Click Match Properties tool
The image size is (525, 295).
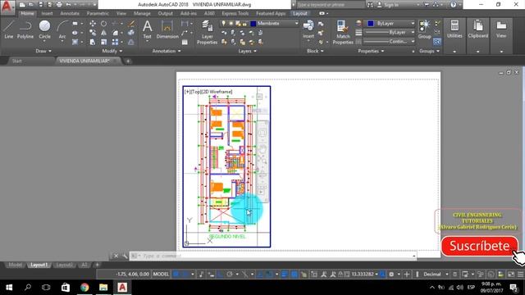coord(343,33)
